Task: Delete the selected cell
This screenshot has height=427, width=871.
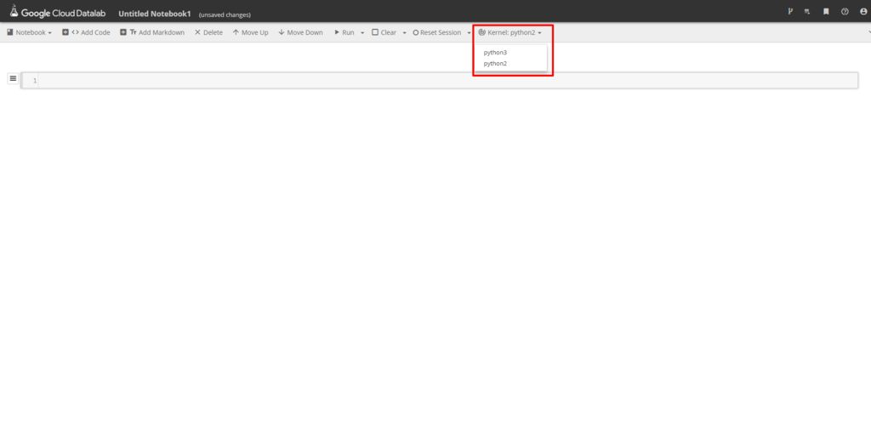Action: (208, 33)
